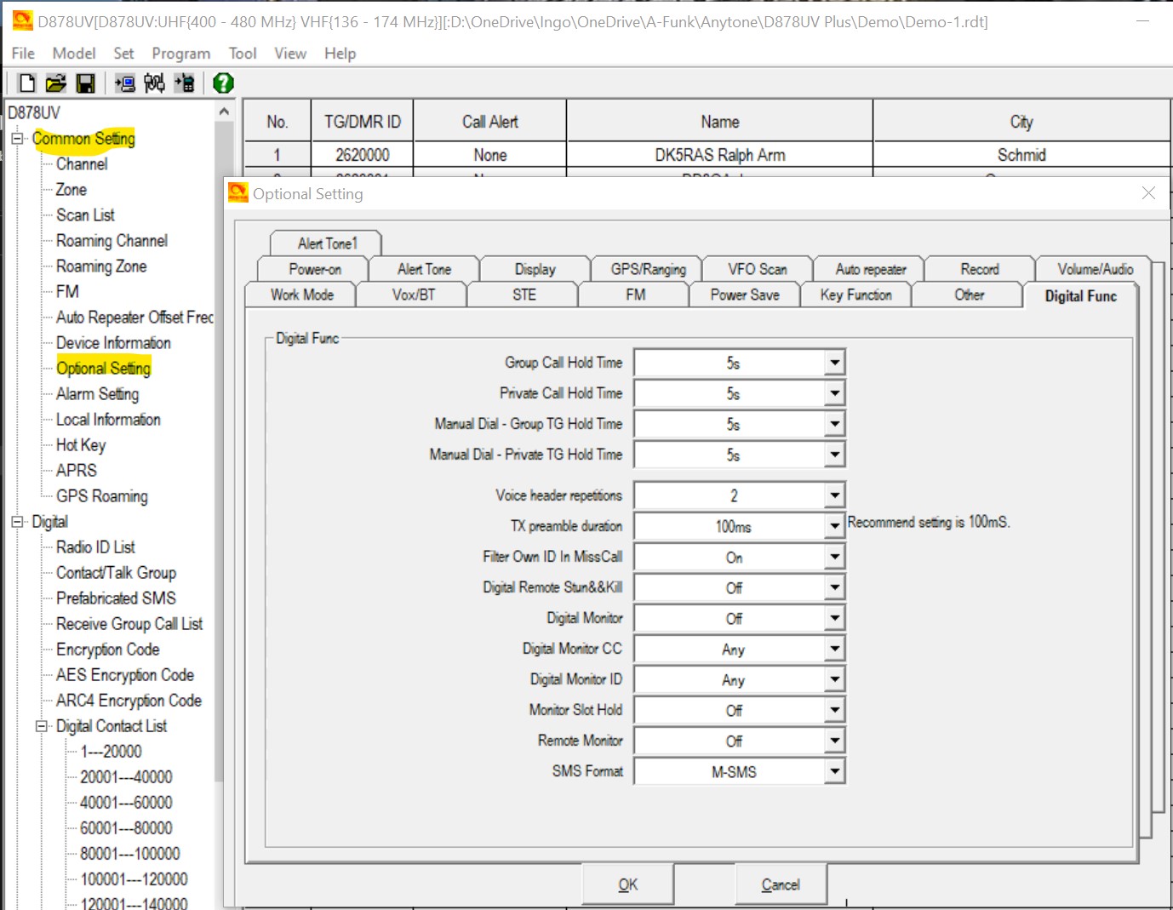Open the Remote Monitor dropdown
The image size is (1173, 910).
coord(835,741)
